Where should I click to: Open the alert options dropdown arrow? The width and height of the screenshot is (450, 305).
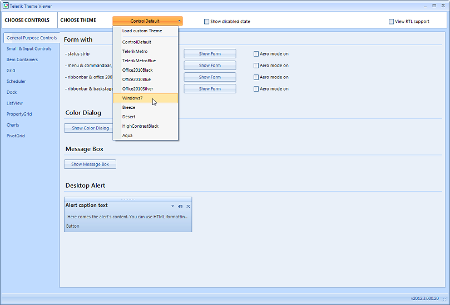[173, 206]
